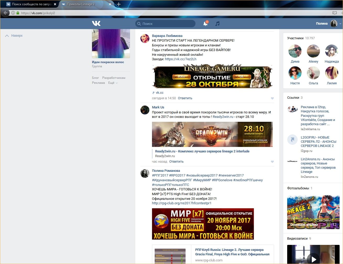Click la2reklama.ru link thumbnail icon

click(x=292, y=109)
